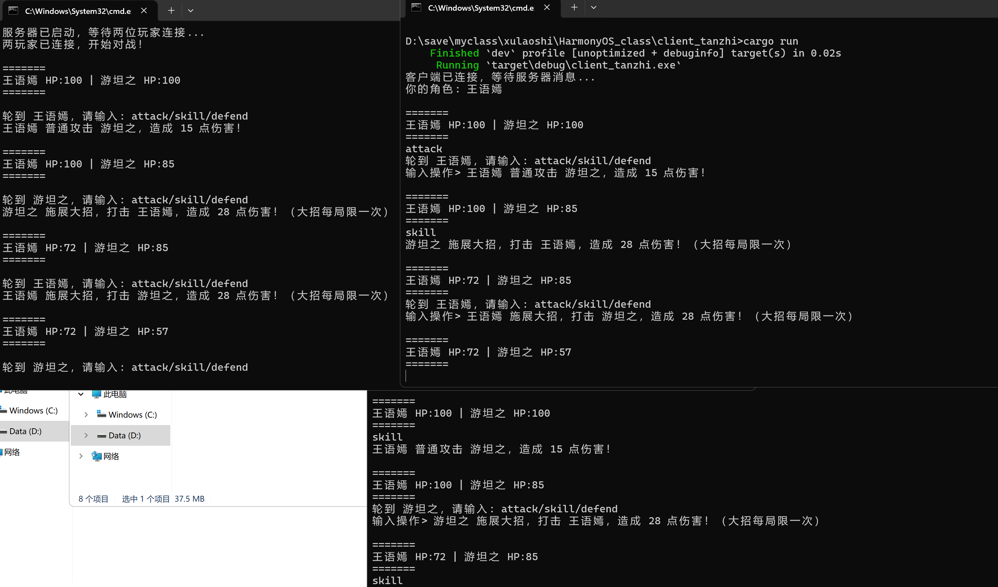Click the 此电脑 computer icon in tree
The image size is (998, 587).
97,394
